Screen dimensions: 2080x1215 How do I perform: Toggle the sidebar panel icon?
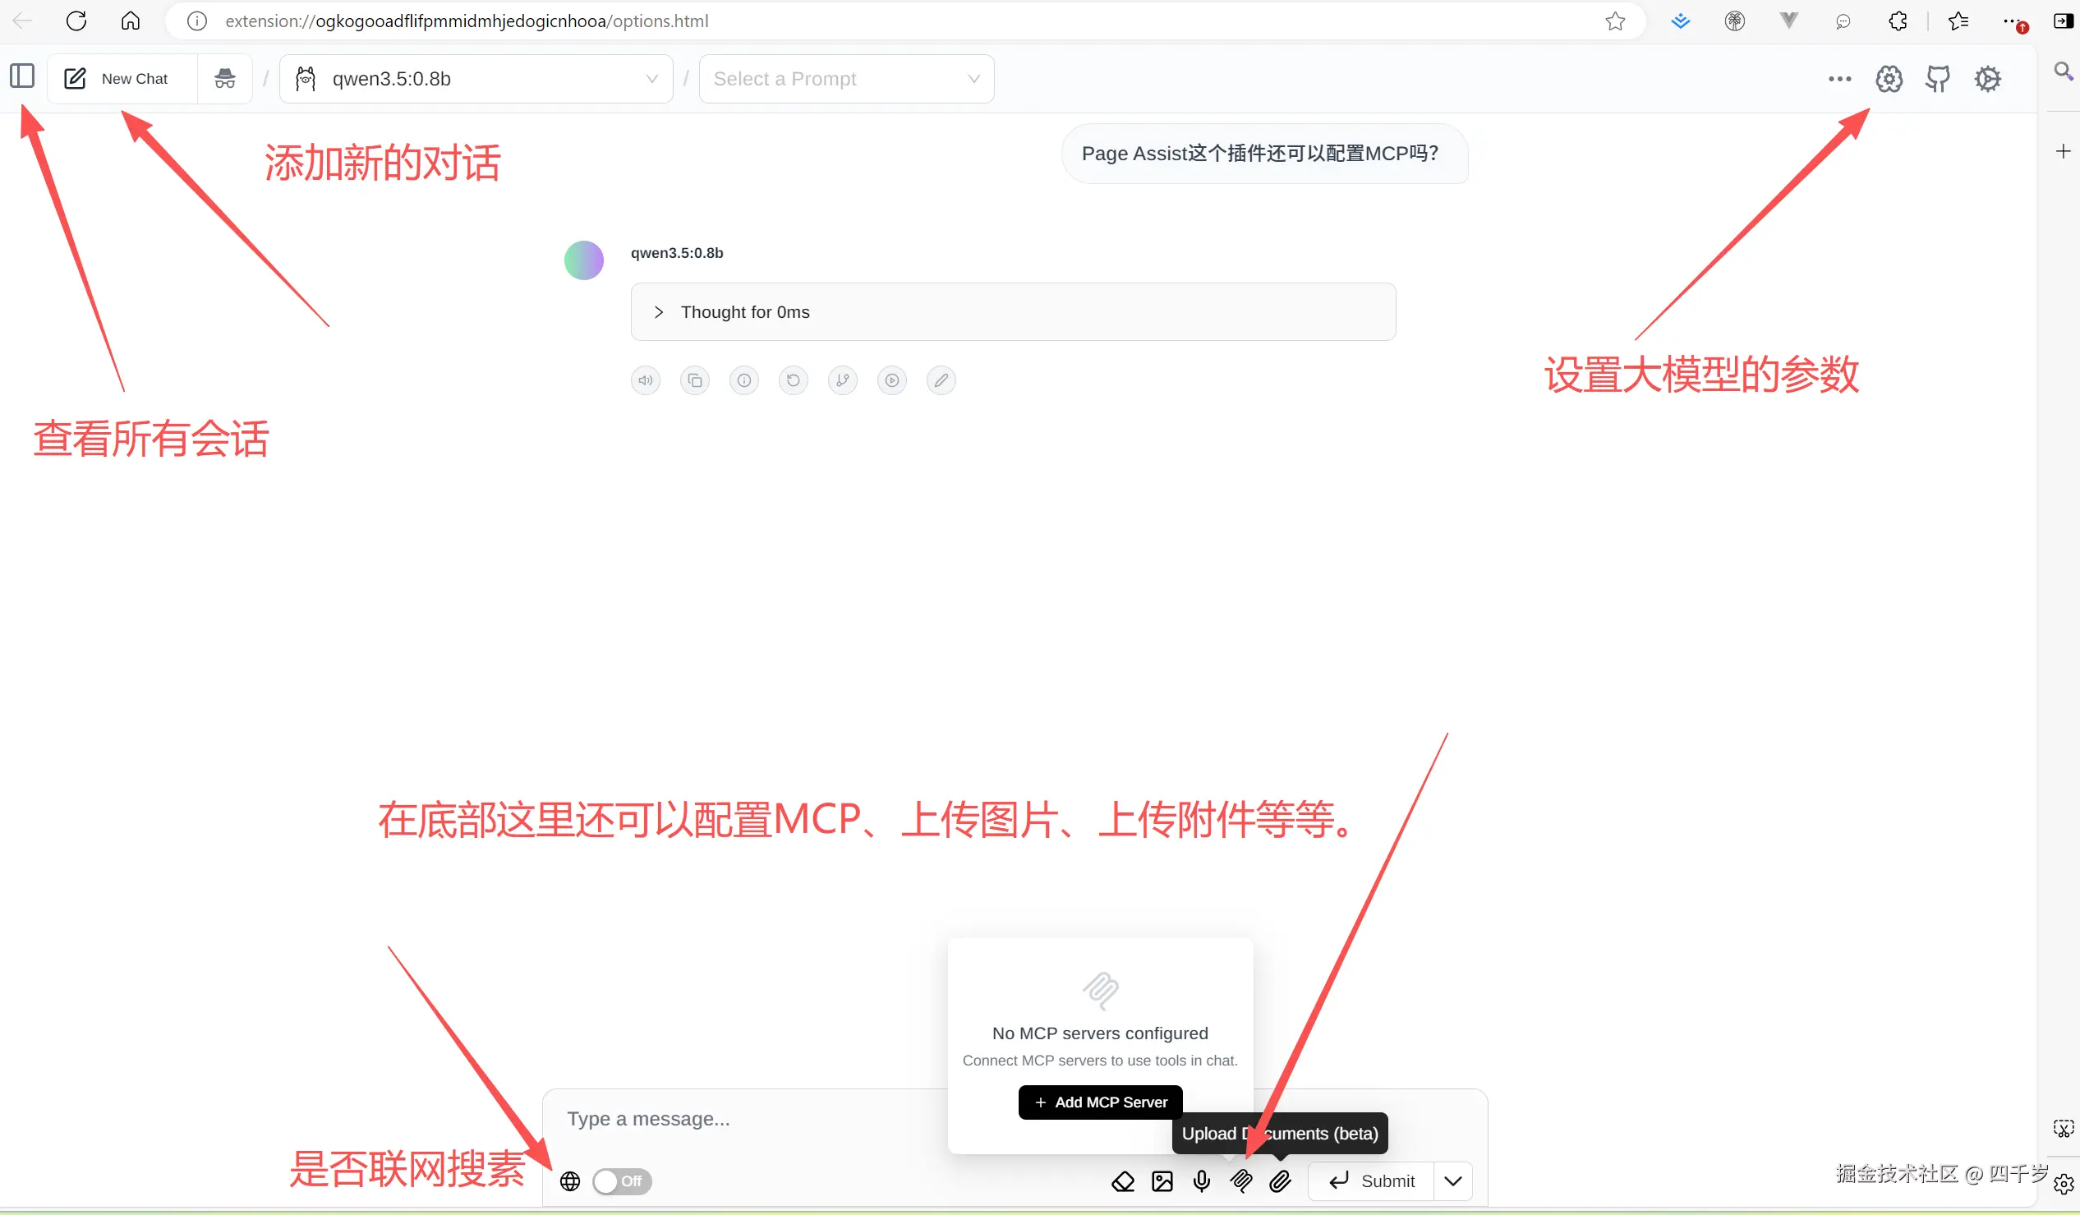pyautogui.click(x=21, y=76)
